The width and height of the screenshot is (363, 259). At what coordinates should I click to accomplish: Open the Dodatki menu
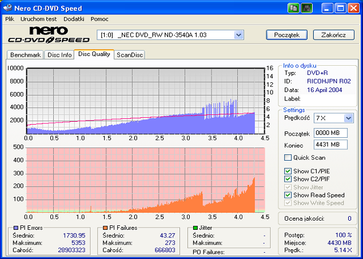click(74, 19)
